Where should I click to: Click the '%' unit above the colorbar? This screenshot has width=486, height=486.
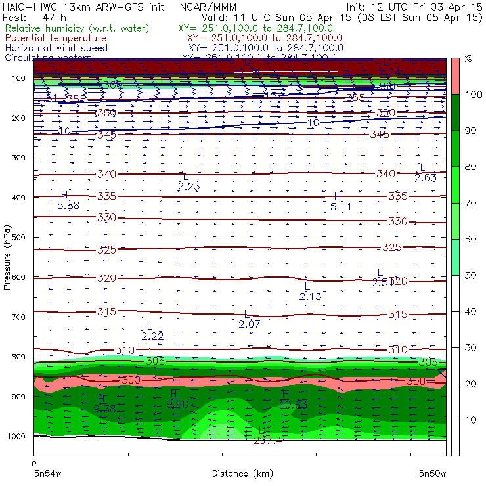(468, 58)
